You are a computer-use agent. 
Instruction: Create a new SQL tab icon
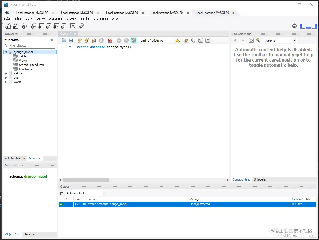click(8, 26)
